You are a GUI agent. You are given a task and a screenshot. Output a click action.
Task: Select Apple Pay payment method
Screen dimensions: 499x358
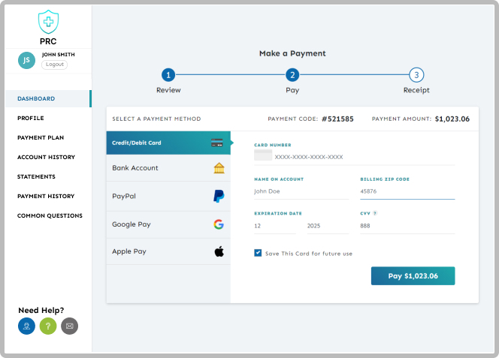168,251
